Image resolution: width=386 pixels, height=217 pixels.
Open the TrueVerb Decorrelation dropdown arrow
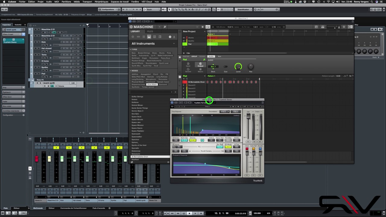click(228, 112)
